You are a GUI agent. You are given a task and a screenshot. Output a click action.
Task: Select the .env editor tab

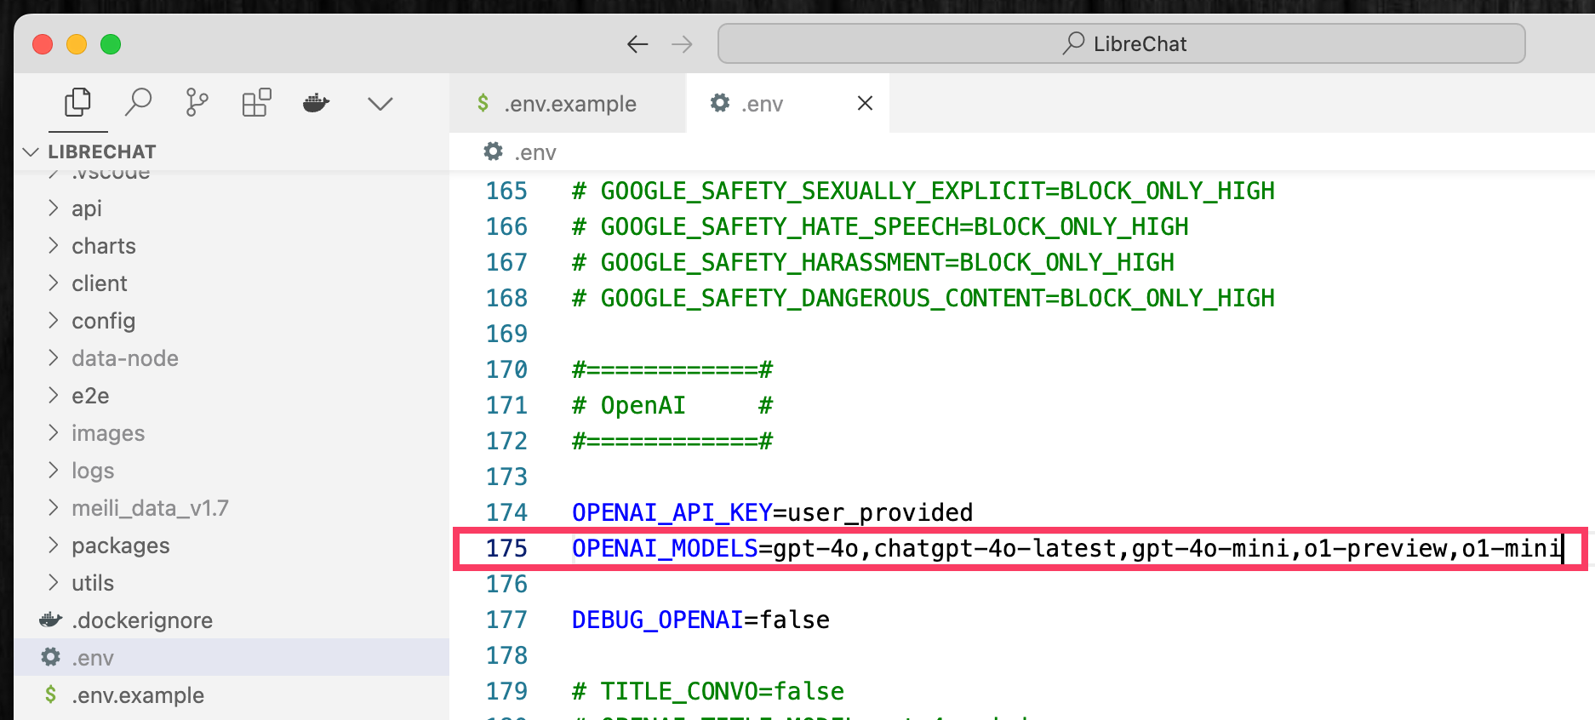pos(761,104)
